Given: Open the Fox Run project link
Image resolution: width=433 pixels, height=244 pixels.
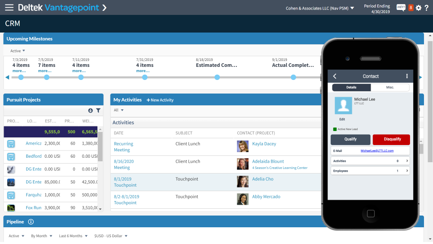Looking at the screenshot, I should click(33, 208).
